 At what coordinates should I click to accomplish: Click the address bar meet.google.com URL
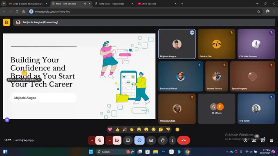tap(52, 12)
